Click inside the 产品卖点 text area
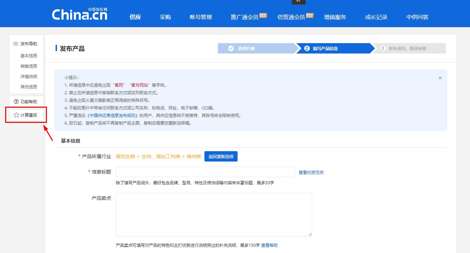 tap(213, 214)
